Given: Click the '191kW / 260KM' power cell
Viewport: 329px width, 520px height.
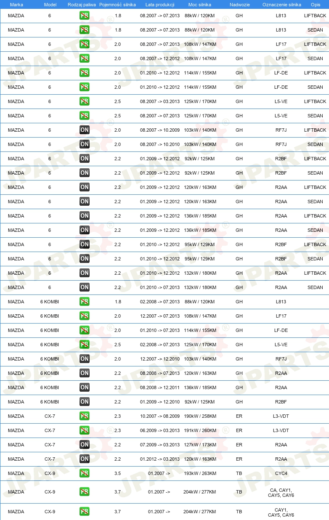Looking at the screenshot, I should click(200, 430).
